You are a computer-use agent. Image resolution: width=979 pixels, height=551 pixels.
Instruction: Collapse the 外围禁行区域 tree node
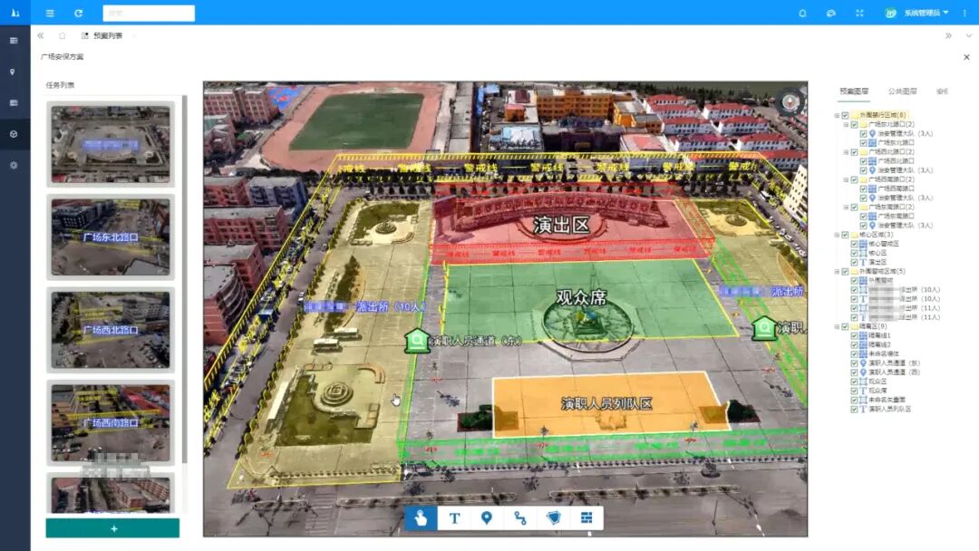pos(837,115)
